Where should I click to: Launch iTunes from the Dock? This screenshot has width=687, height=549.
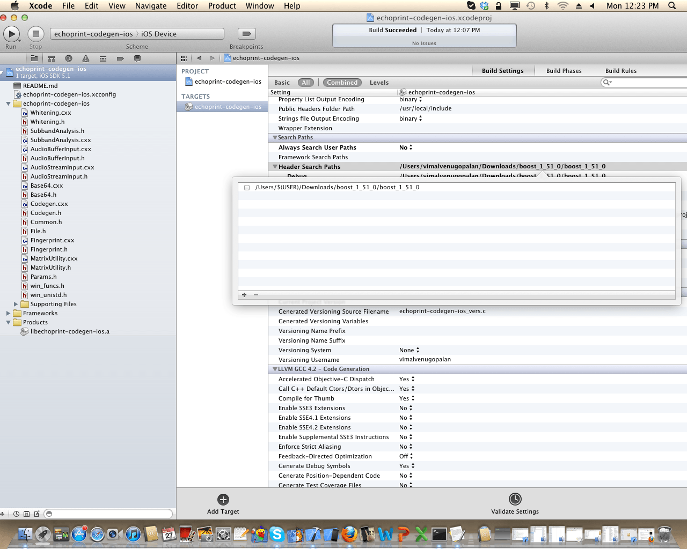click(x=133, y=534)
